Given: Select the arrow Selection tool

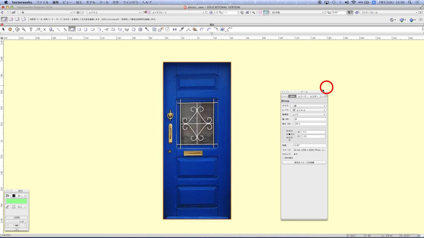Looking at the screenshot, I should coord(3,29).
